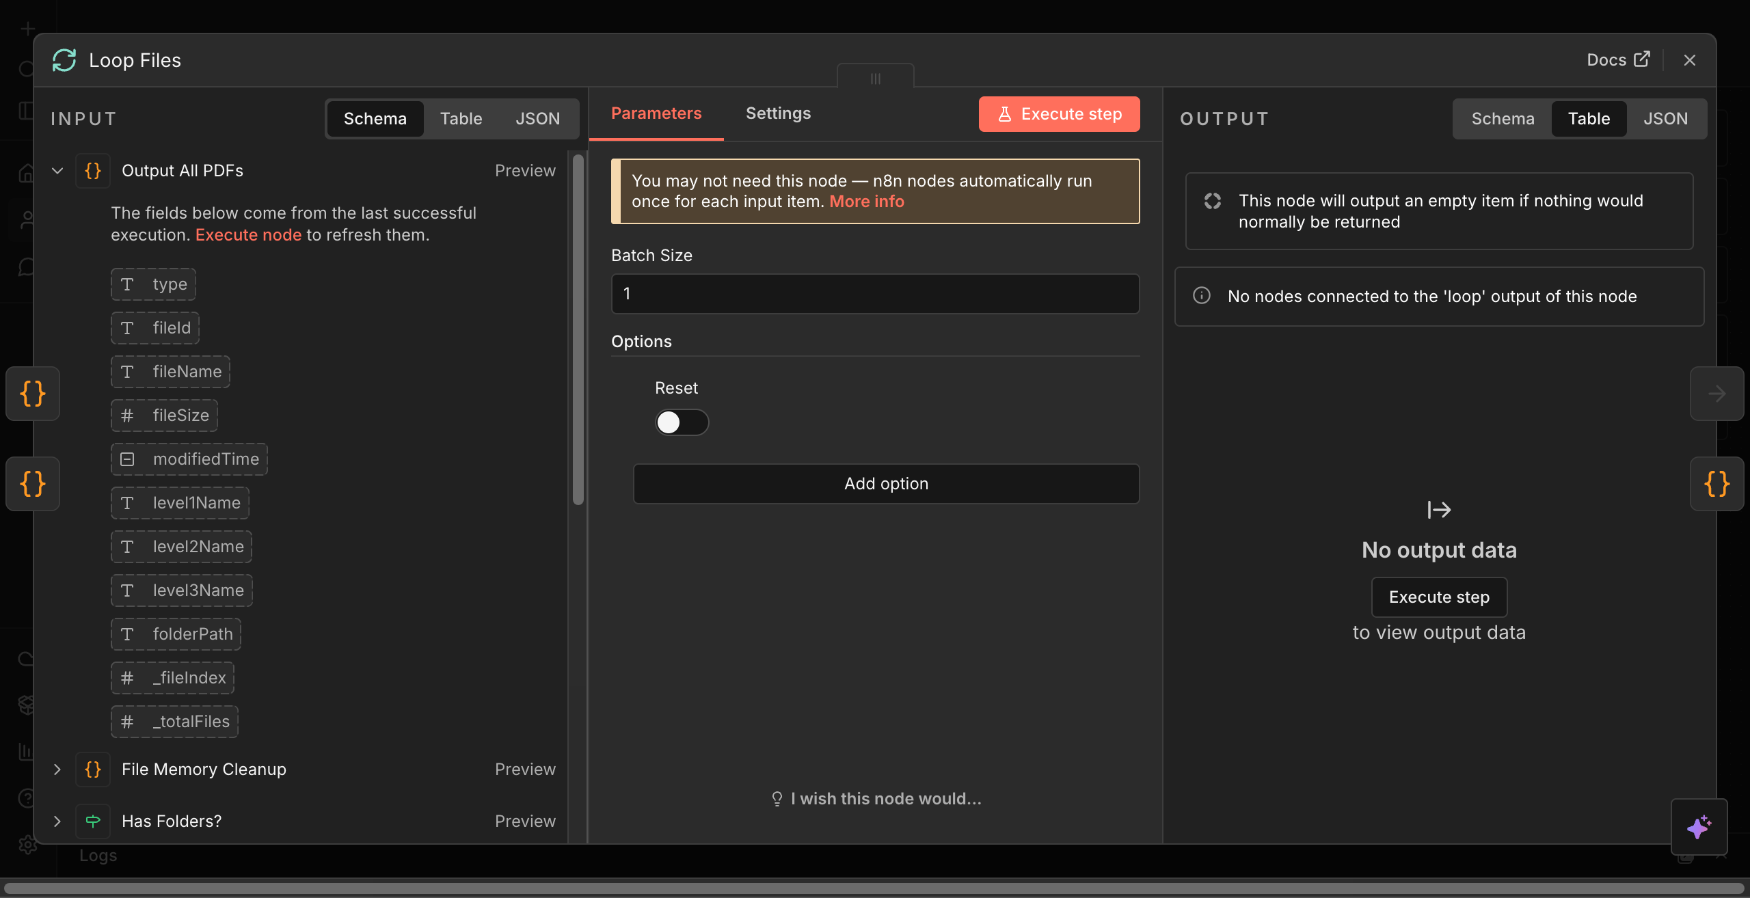The width and height of the screenshot is (1750, 898).
Task: Switch output view to JSON
Action: 1665,119
